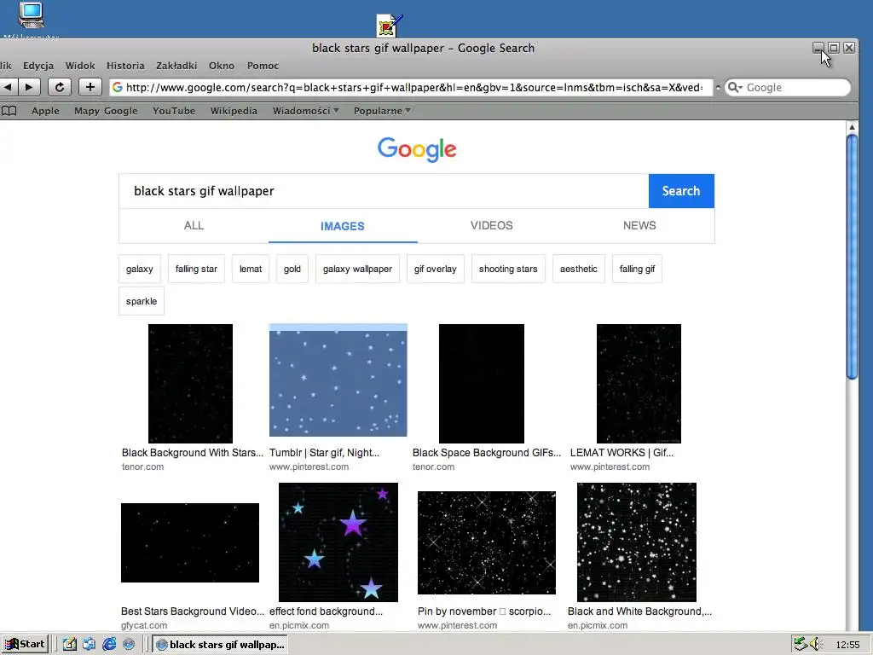
Task: Open the Okno menu
Action: click(x=222, y=66)
